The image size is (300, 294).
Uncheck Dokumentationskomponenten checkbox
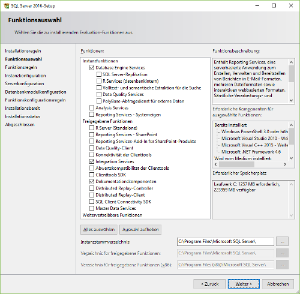coord(92,181)
